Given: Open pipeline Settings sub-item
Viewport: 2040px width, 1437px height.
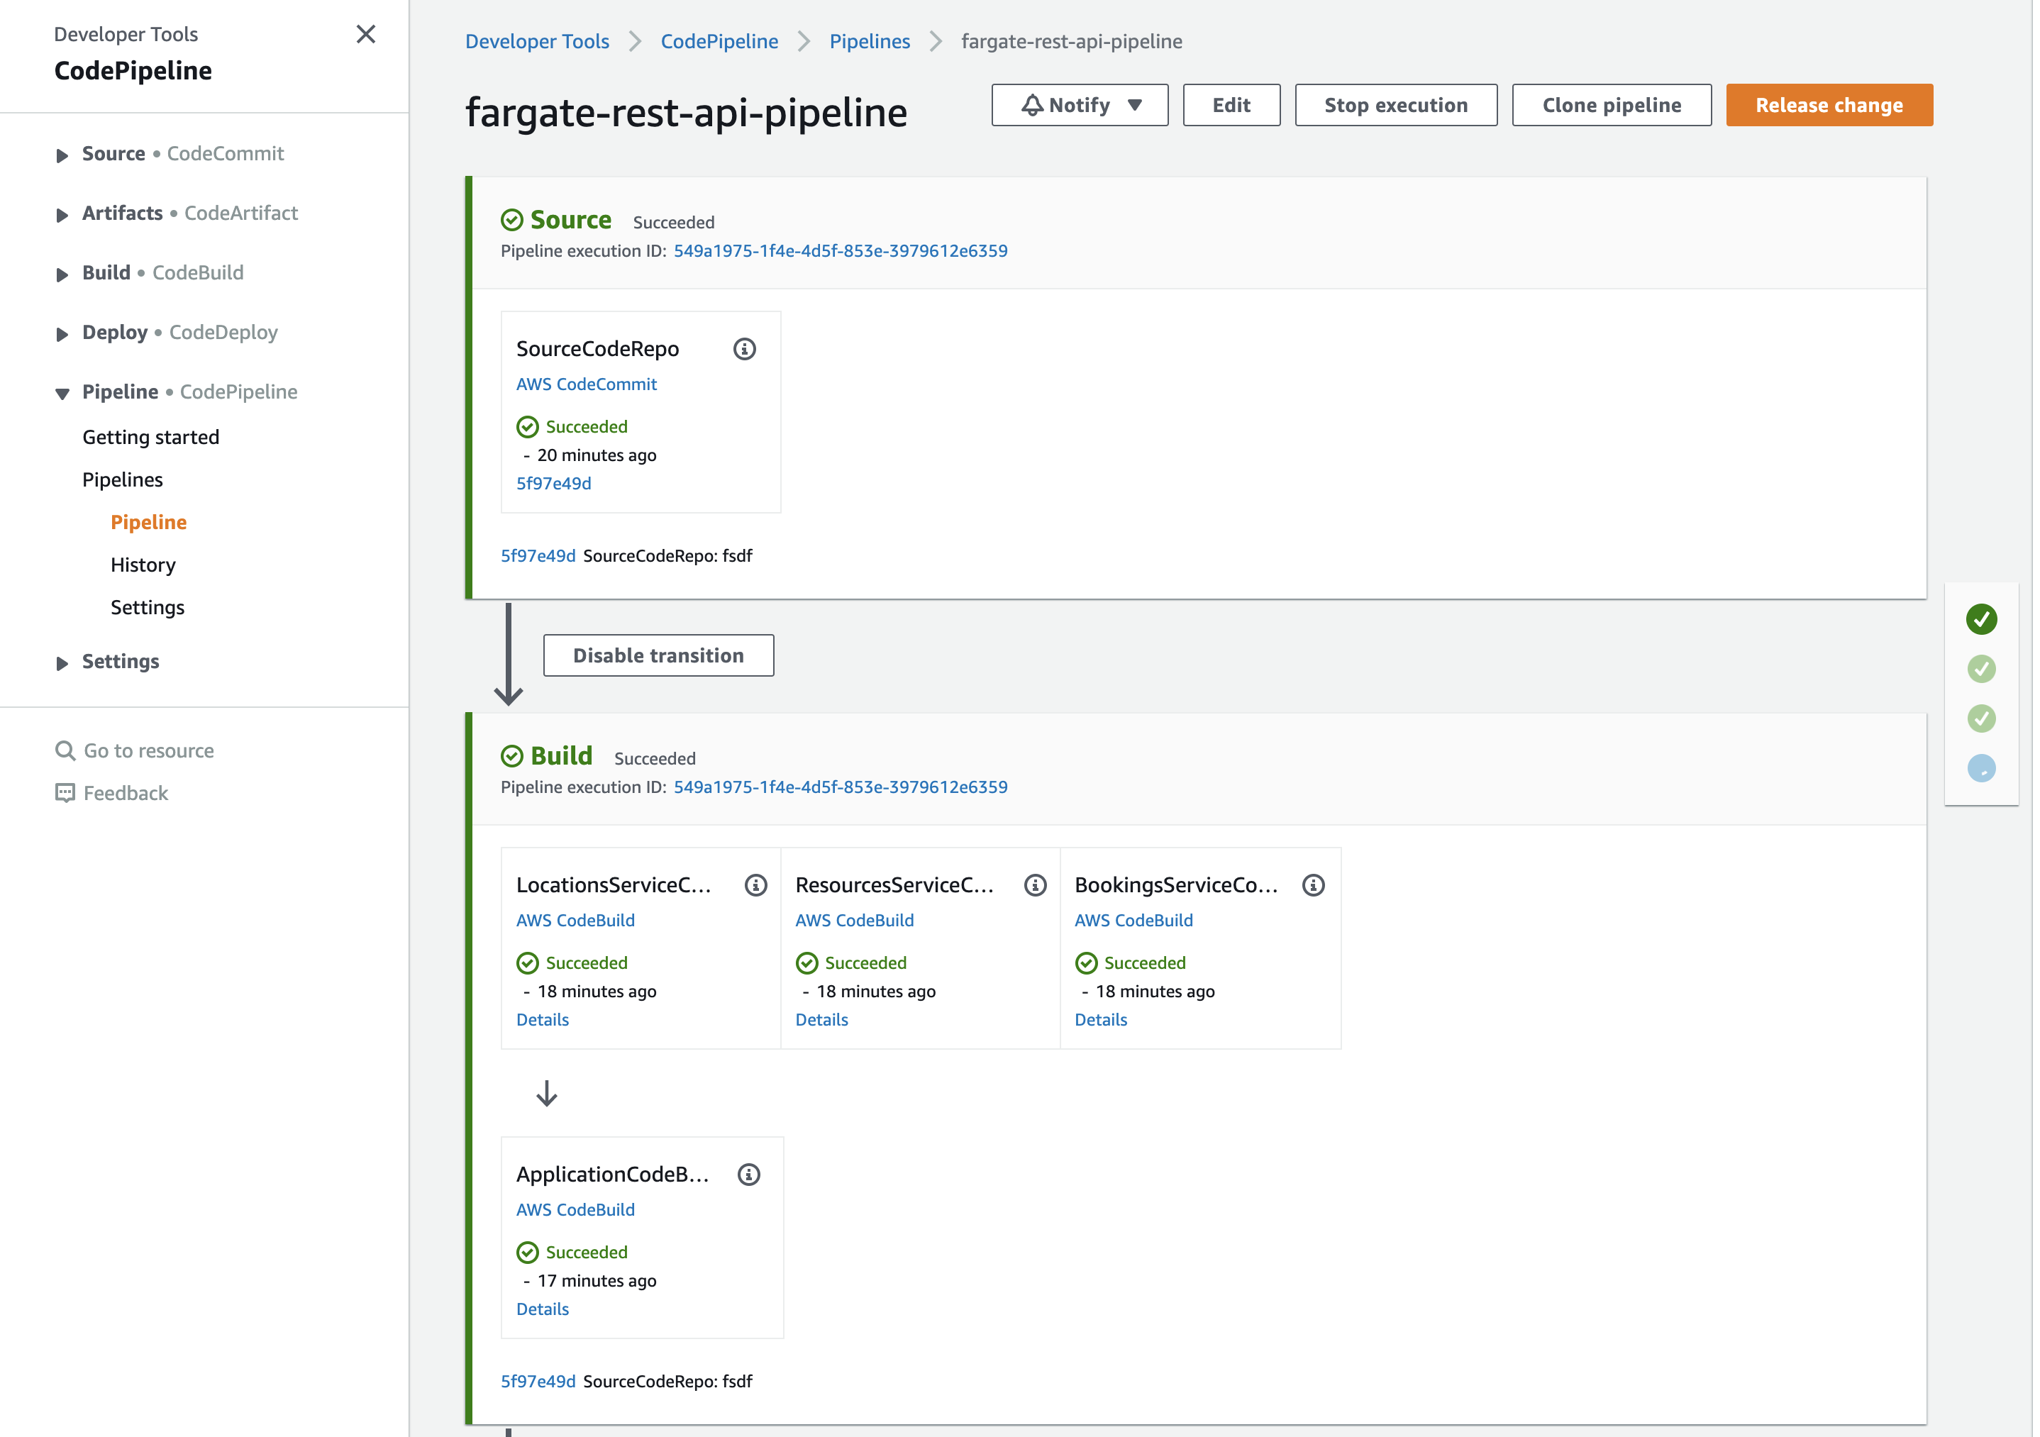Looking at the screenshot, I should point(148,607).
